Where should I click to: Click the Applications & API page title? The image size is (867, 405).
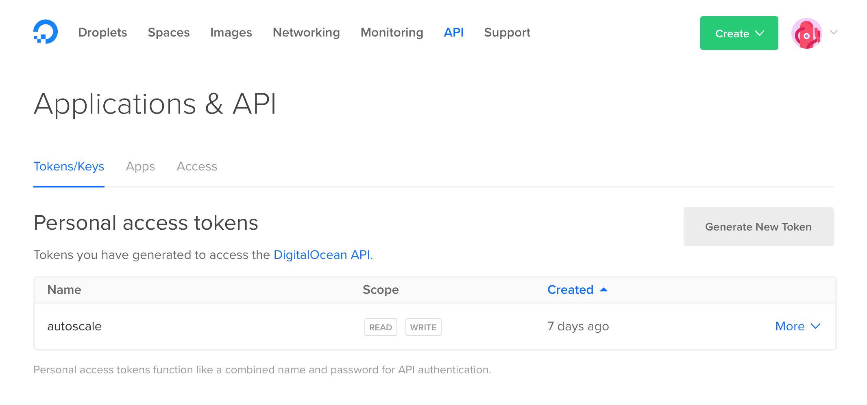pyautogui.click(x=155, y=104)
